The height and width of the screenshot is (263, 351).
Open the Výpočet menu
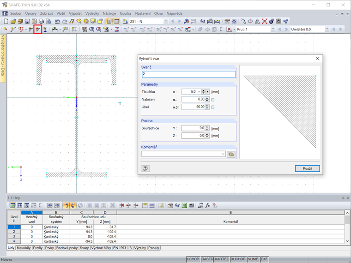75,13
